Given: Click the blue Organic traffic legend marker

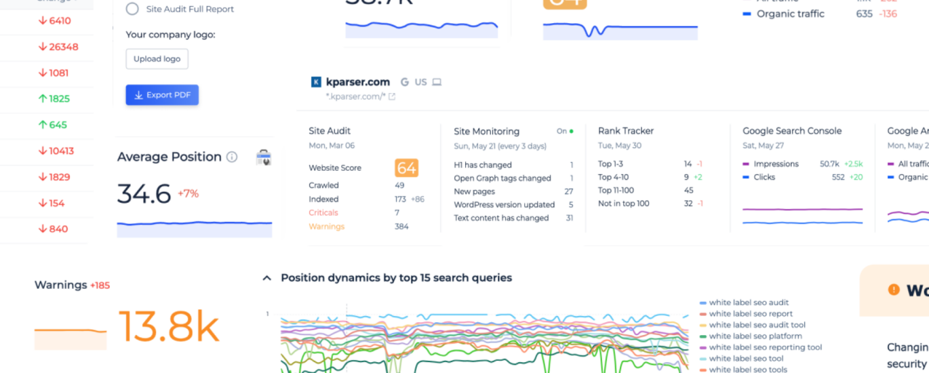Looking at the screenshot, I should pyautogui.click(x=747, y=14).
